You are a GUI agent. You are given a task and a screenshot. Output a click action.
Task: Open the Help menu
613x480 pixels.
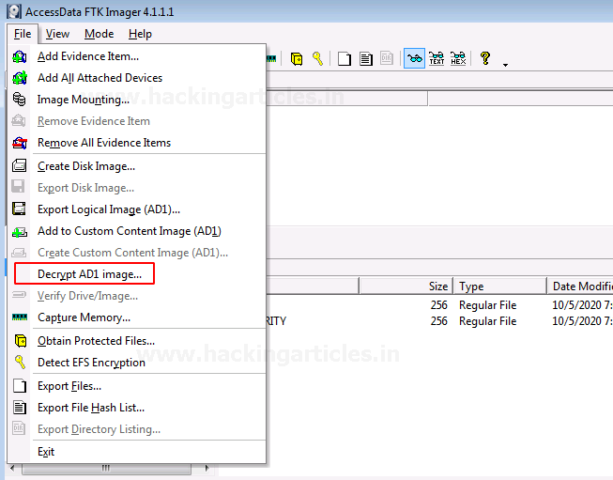pyautogui.click(x=140, y=34)
